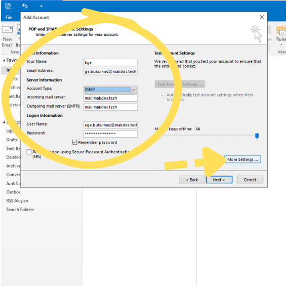Click the Test Account Settings button
Image resolution: width=286 pixels, height=286 pixels.
(x=180, y=84)
